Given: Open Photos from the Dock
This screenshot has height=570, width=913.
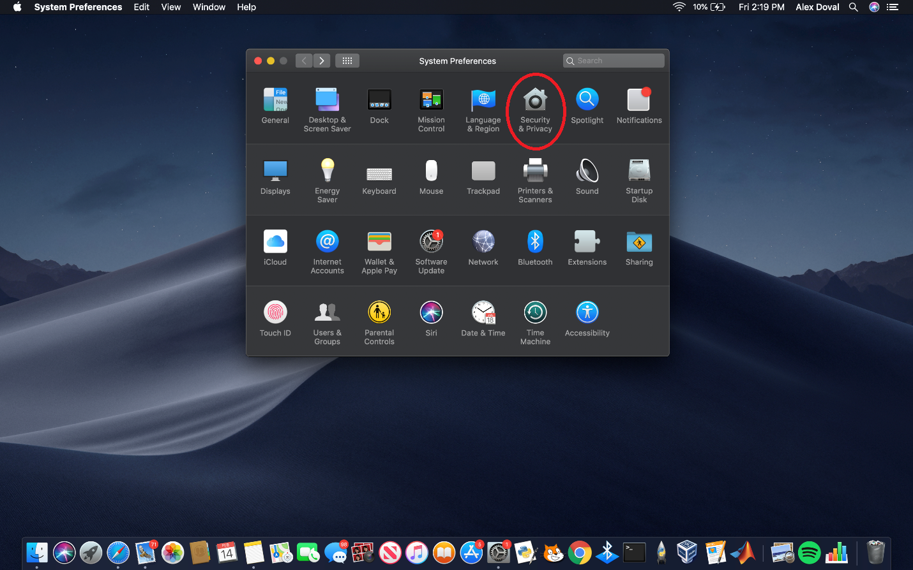Looking at the screenshot, I should (172, 552).
